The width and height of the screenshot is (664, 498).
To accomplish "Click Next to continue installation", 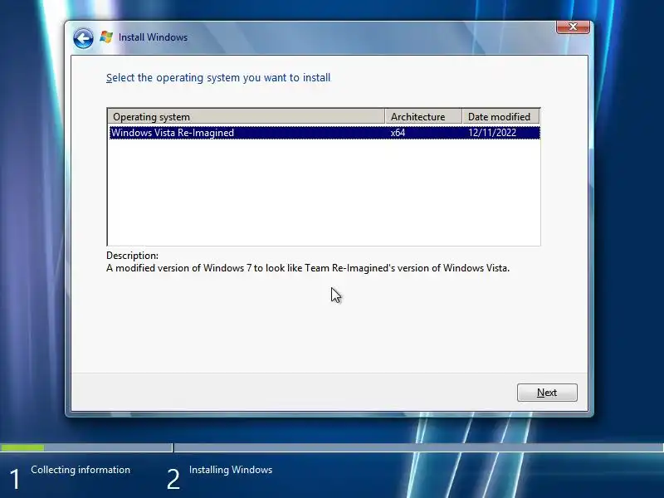I will point(547,393).
